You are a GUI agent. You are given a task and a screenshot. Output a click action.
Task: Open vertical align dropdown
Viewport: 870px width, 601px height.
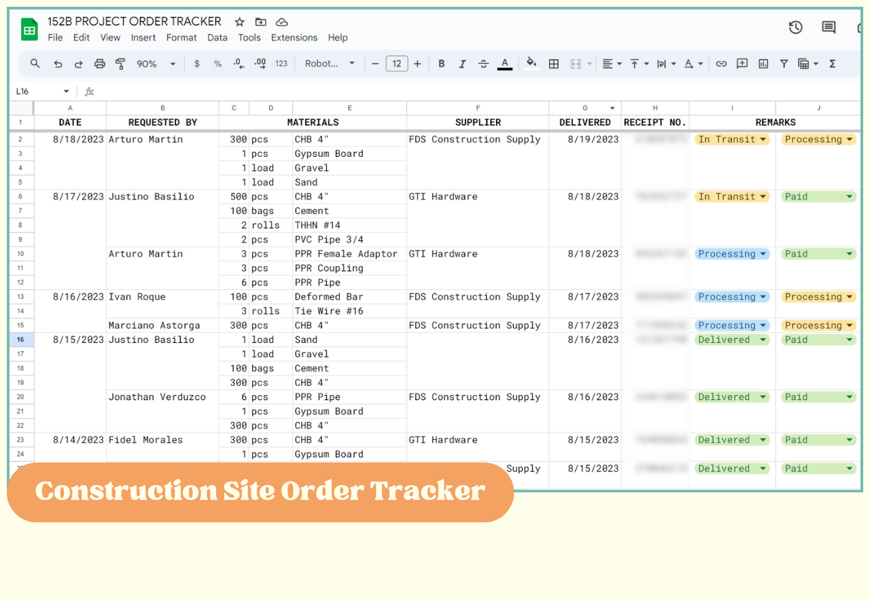639,64
